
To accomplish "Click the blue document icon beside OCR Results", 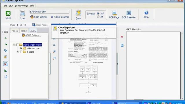I will [x=122, y=45].
